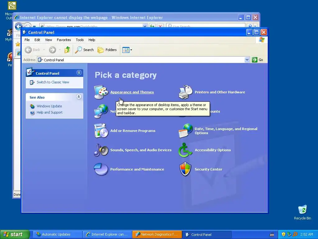
Task: Click the Security Center shield icon
Action: point(186,169)
